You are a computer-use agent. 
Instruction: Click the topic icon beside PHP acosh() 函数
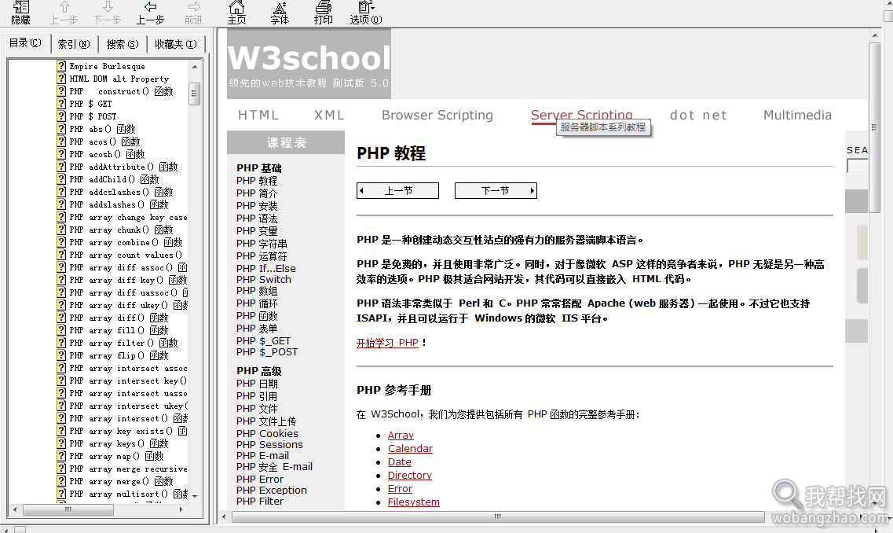pos(61,154)
